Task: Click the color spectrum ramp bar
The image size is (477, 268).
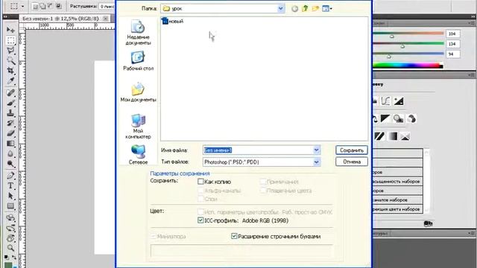Action: 408,65
